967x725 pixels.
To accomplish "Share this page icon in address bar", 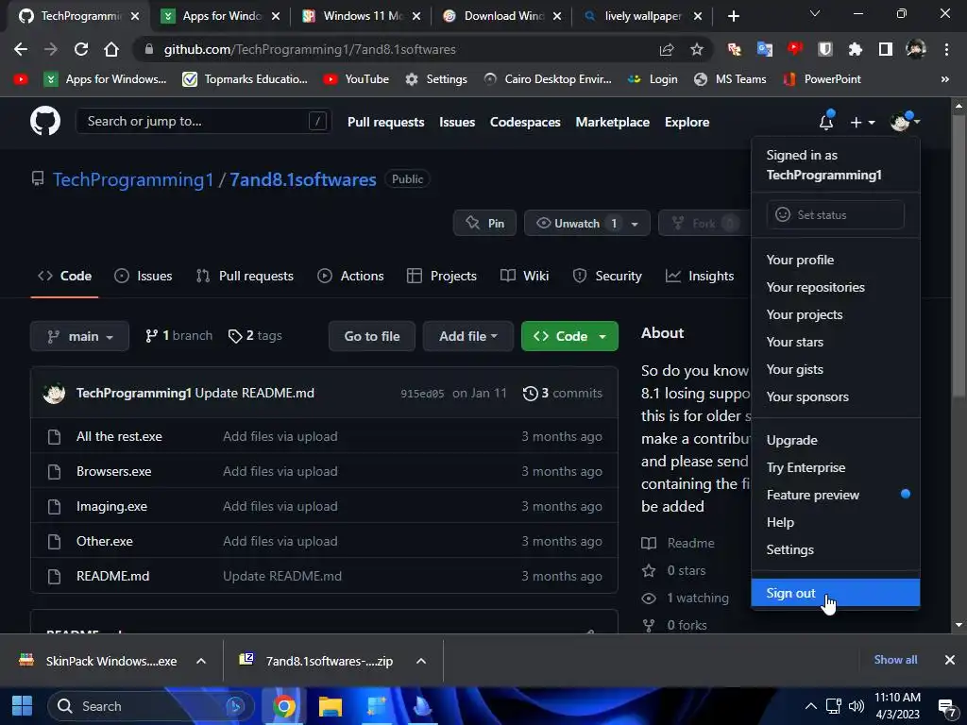I will click(x=667, y=49).
